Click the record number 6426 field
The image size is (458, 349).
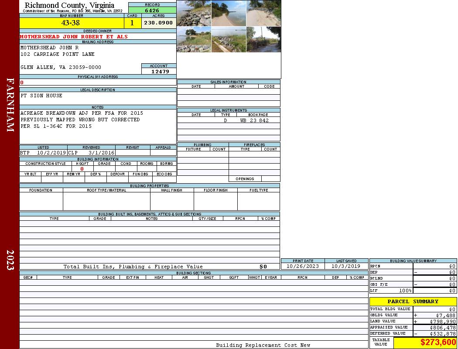click(x=152, y=10)
